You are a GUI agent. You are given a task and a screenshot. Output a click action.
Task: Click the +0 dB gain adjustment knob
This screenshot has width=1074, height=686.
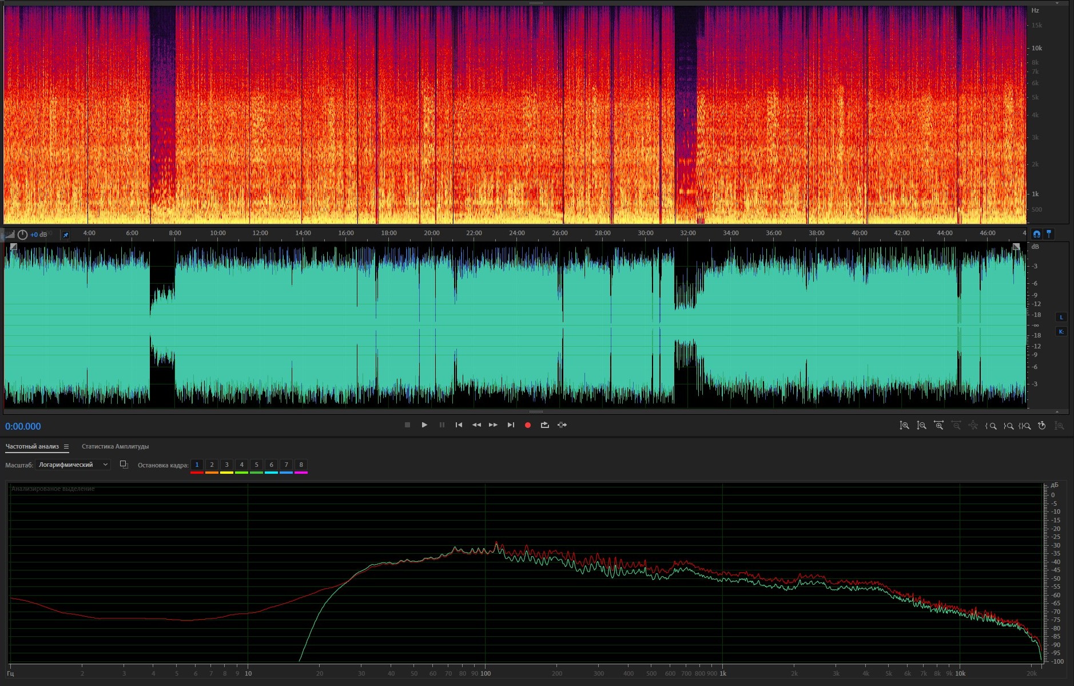point(22,235)
